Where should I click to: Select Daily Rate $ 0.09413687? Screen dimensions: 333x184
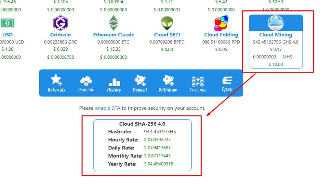157,148
